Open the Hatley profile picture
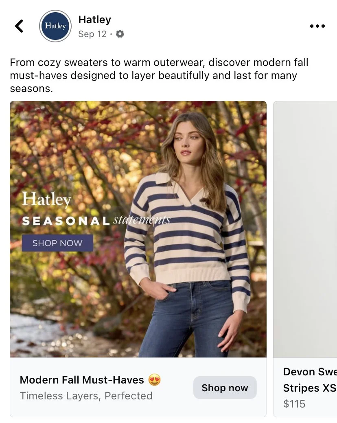Image resolution: width=337 pixels, height=423 pixels. pyautogui.click(x=55, y=26)
